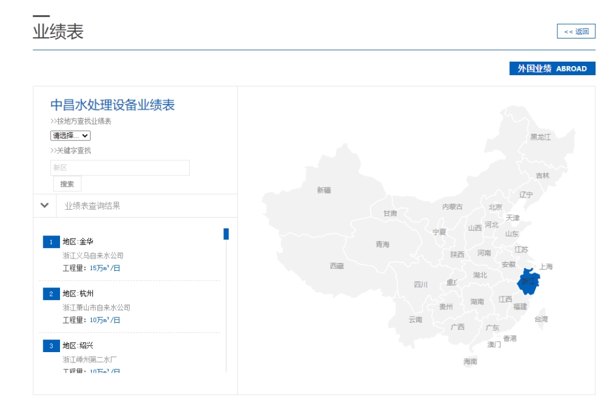Select 浙江 highlighted province on map
The width and height of the screenshot is (612, 412).
click(529, 281)
